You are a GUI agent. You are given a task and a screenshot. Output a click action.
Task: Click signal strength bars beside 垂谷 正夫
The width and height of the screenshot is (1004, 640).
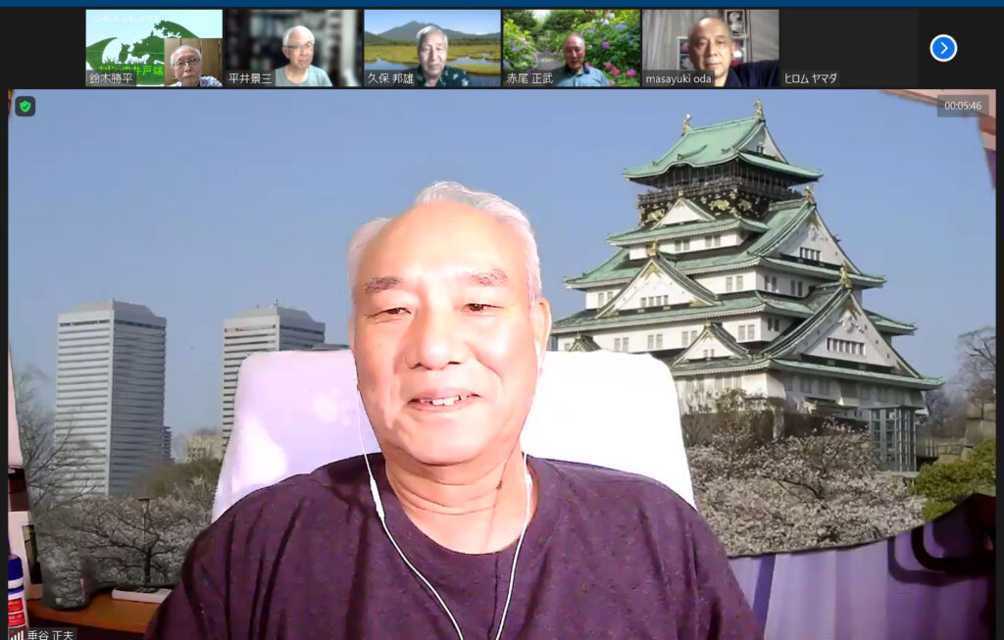point(17,634)
